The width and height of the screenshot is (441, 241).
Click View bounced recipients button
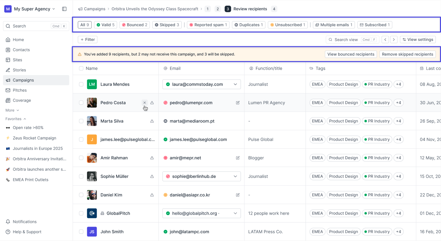[350, 54]
